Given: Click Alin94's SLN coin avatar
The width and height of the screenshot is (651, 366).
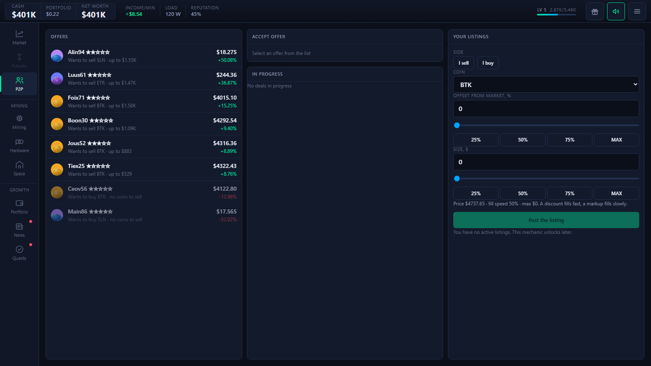Looking at the screenshot, I should [57, 56].
